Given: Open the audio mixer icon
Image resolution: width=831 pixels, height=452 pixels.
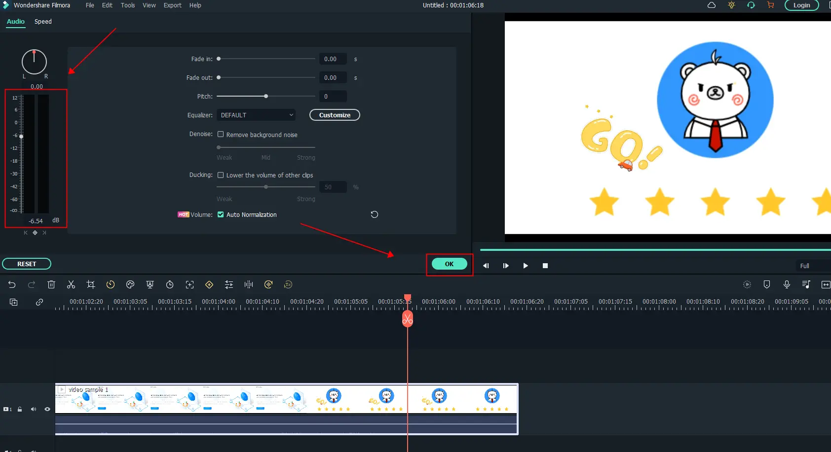Looking at the screenshot, I should [x=806, y=284].
